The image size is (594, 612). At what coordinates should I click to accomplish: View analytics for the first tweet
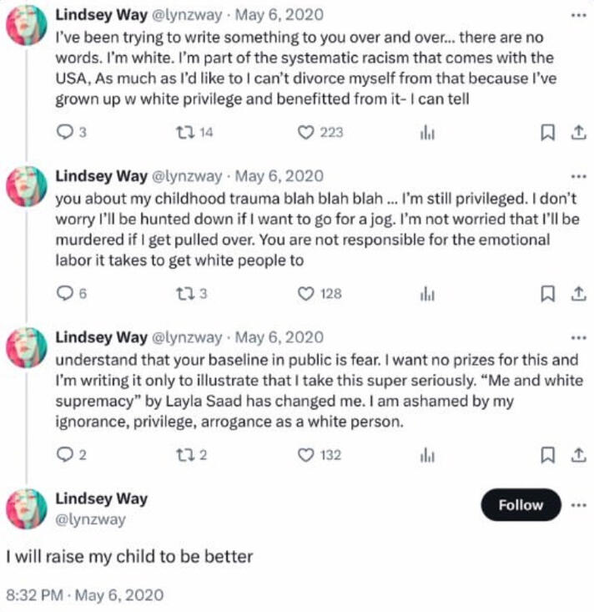pyautogui.click(x=427, y=132)
